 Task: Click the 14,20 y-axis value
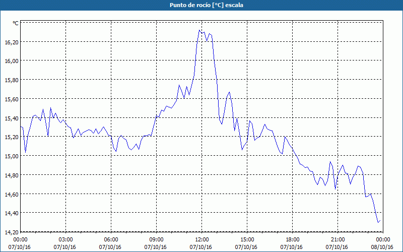click(x=12, y=232)
